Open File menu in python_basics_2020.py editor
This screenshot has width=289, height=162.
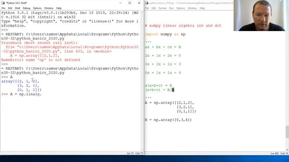[147, 8]
